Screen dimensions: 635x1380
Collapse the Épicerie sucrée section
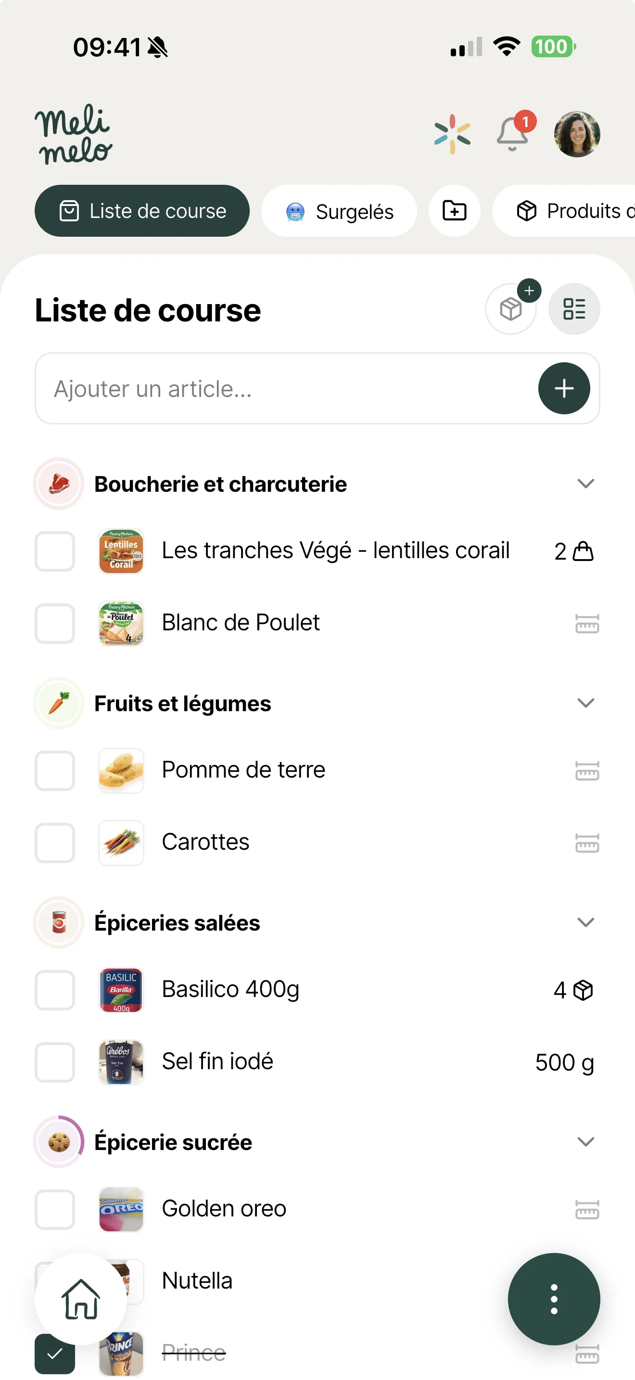point(586,1142)
